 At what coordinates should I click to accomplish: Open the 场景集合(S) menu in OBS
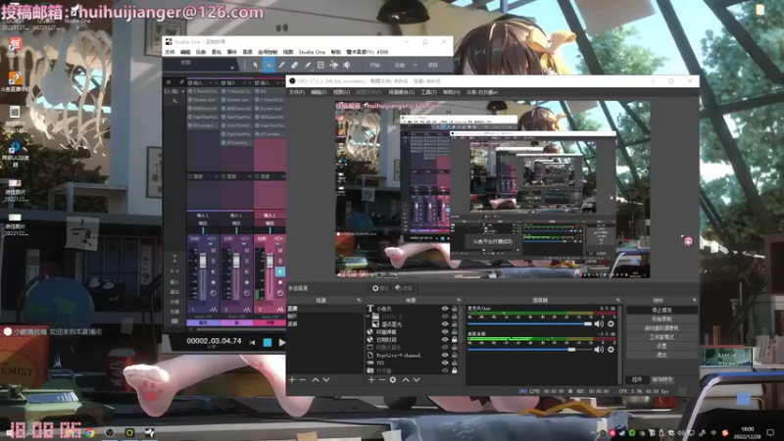(x=401, y=92)
